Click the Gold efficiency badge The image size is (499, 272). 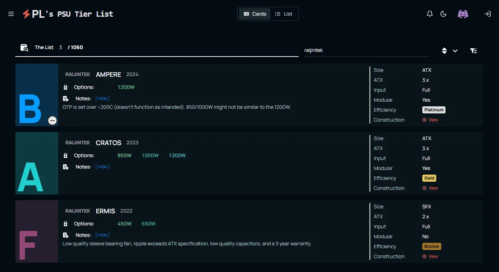[429, 178]
